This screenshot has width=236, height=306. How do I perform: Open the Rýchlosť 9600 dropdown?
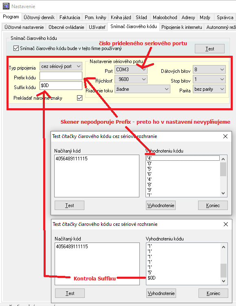pyautogui.click(x=131, y=79)
